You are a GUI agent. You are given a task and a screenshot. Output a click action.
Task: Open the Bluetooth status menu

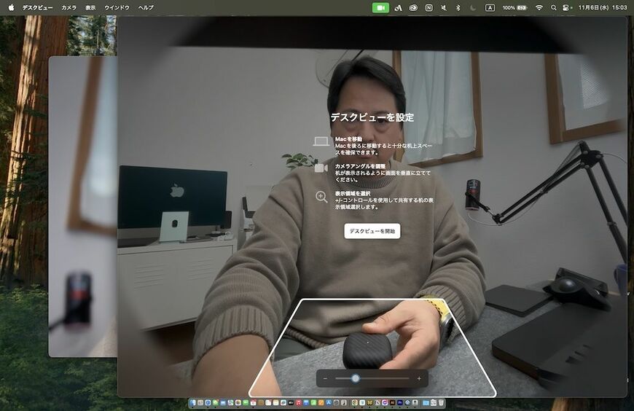[458, 8]
